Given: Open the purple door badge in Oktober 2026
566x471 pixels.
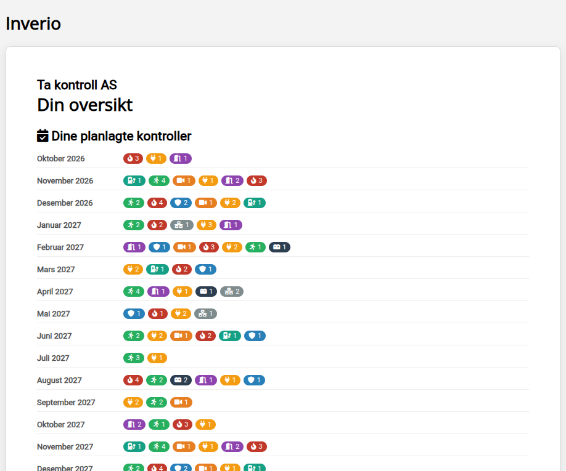Looking at the screenshot, I should point(181,159).
